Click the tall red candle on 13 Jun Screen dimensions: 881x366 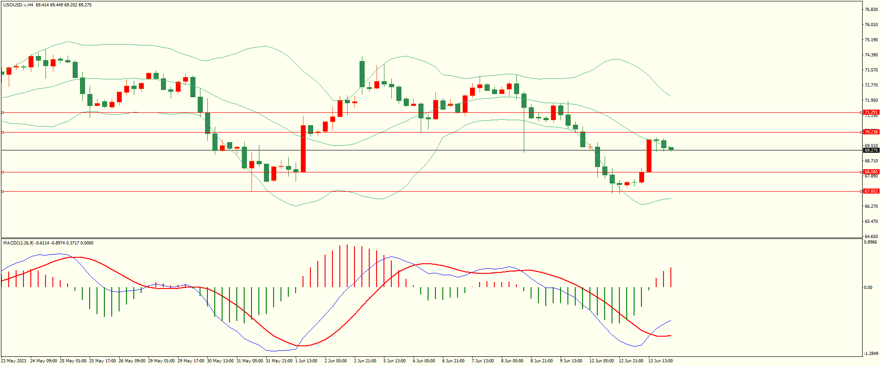[649, 156]
